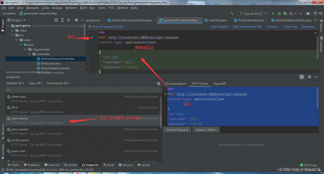Image resolution: width=324 pixels, height=174 pixels.
Task: Open the hidden editor tabs chevron list
Action: coord(315,20)
